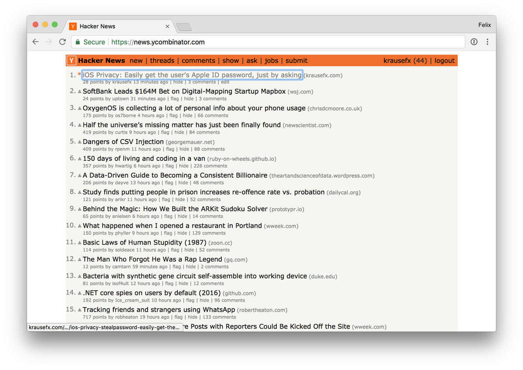
Task: Reload the page with the refresh icon
Action: pyautogui.click(x=62, y=42)
